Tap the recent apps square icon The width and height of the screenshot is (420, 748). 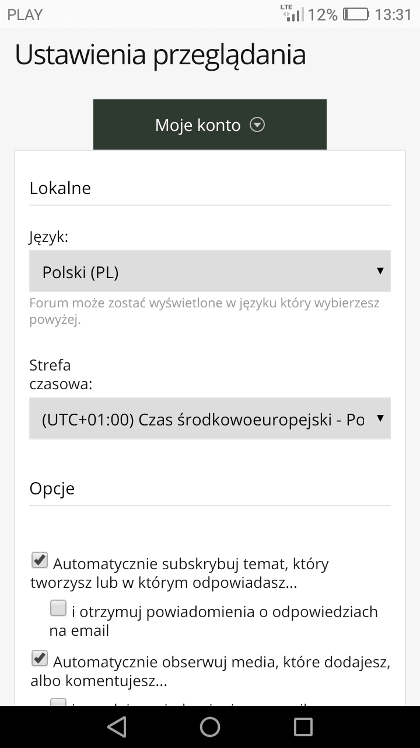303,726
